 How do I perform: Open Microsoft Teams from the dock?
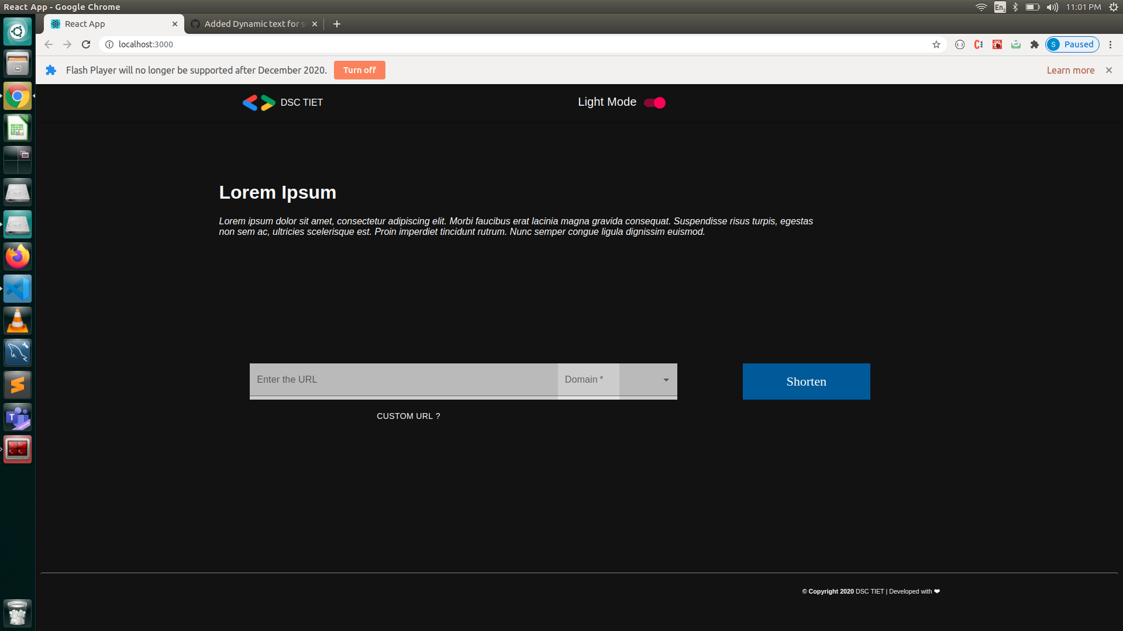[x=17, y=417]
